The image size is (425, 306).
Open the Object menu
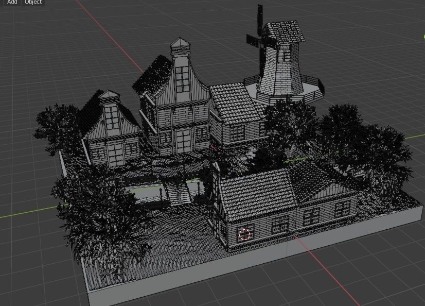point(33,2)
